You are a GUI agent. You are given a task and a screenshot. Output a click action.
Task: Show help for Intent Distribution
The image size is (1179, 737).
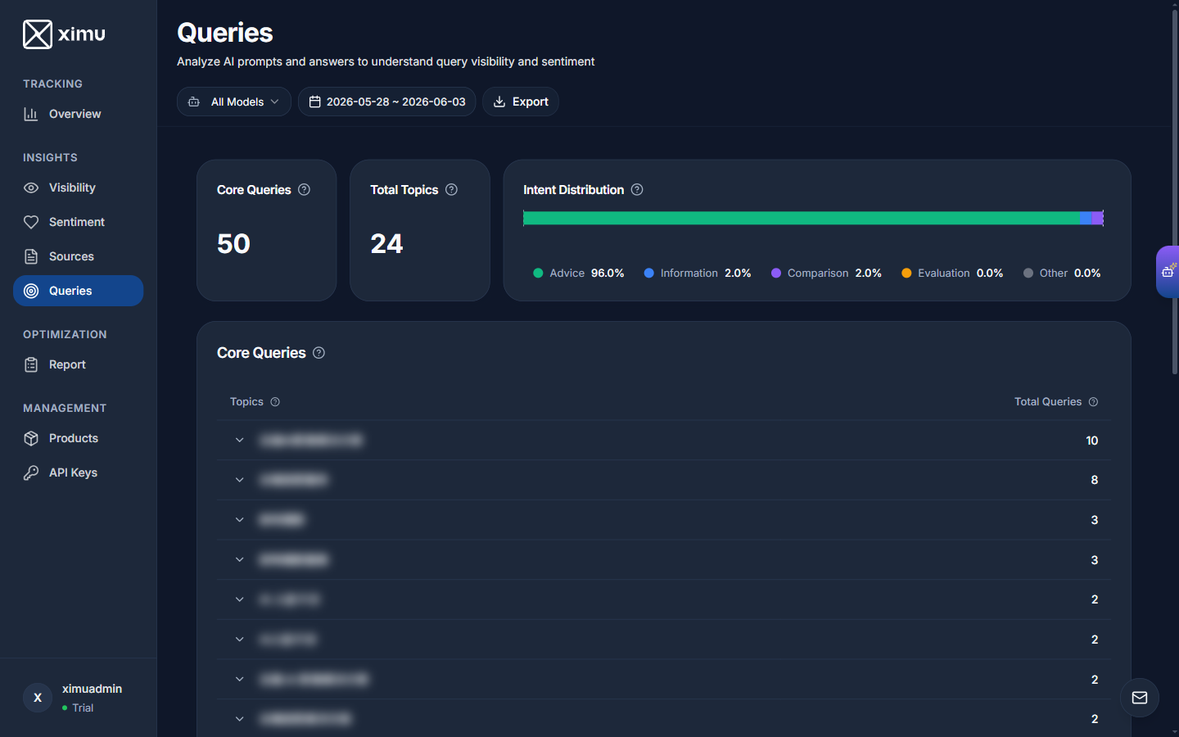click(637, 189)
